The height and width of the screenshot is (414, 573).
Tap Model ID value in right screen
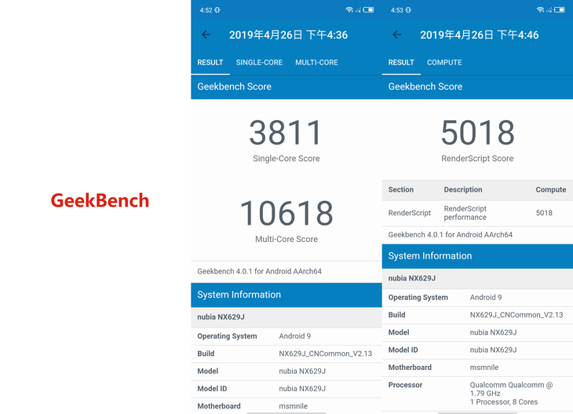(494, 350)
